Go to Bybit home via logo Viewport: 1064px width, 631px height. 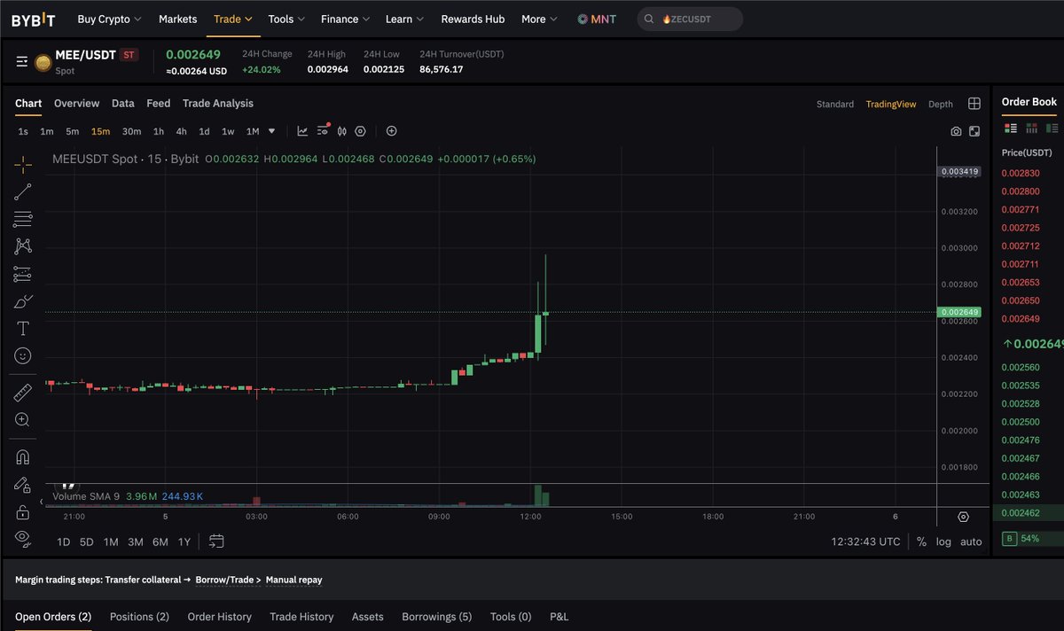[34, 19]
